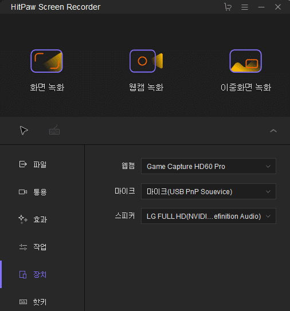The height and width of the screenshot is (311, 290).
Task: Click the 핫키 keyboard icon in sidebar
Action: point(23,302)
